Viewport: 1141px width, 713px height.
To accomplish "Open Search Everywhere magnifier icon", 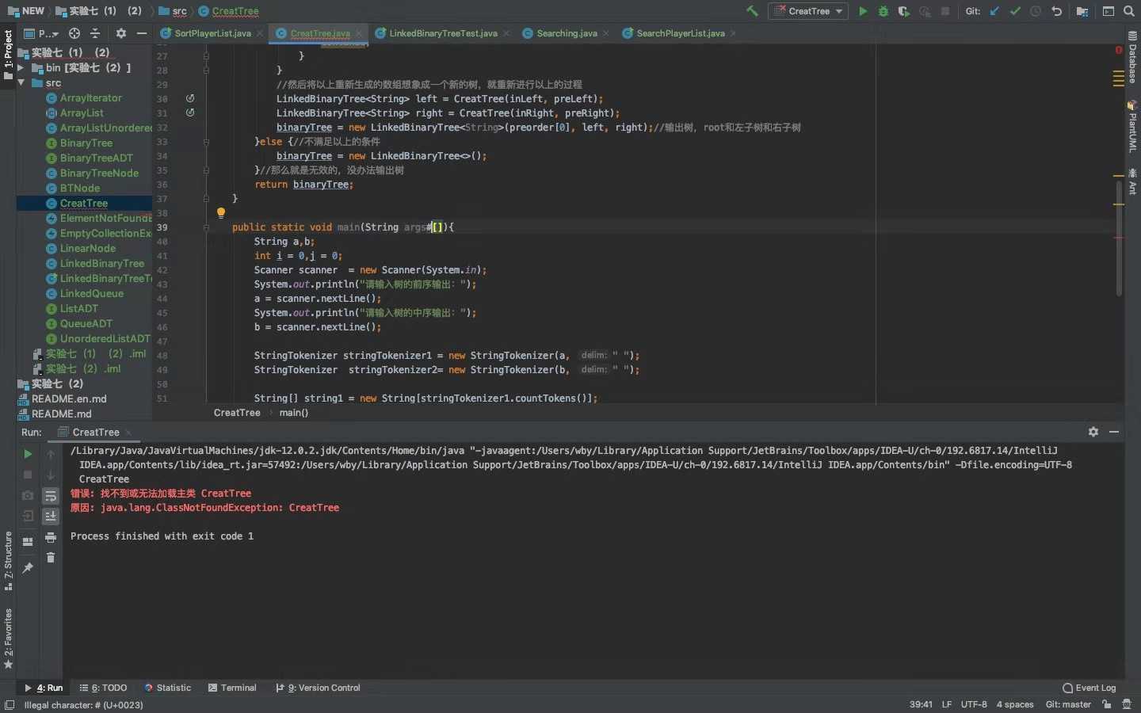I will click(1129, 11).
